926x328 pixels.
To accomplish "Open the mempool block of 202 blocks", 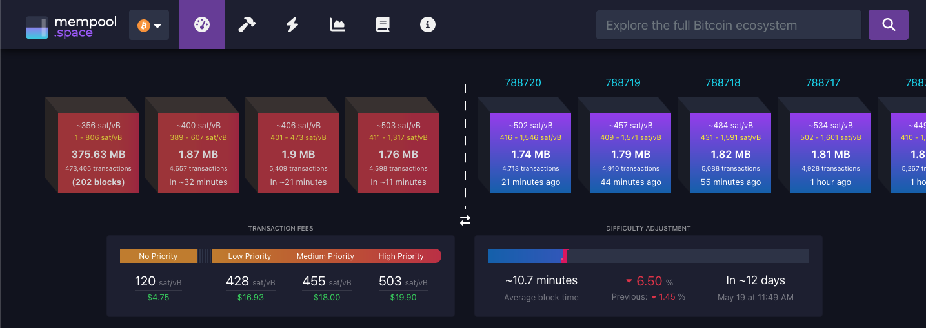I will (x=98, y=153).
